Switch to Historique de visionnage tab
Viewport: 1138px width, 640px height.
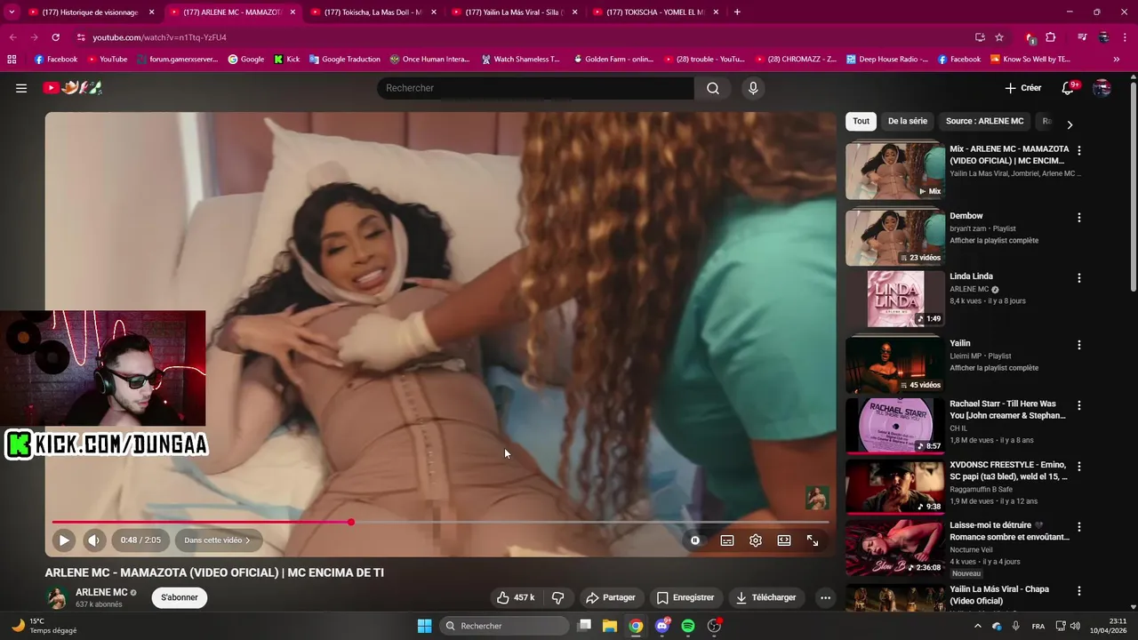91,12
